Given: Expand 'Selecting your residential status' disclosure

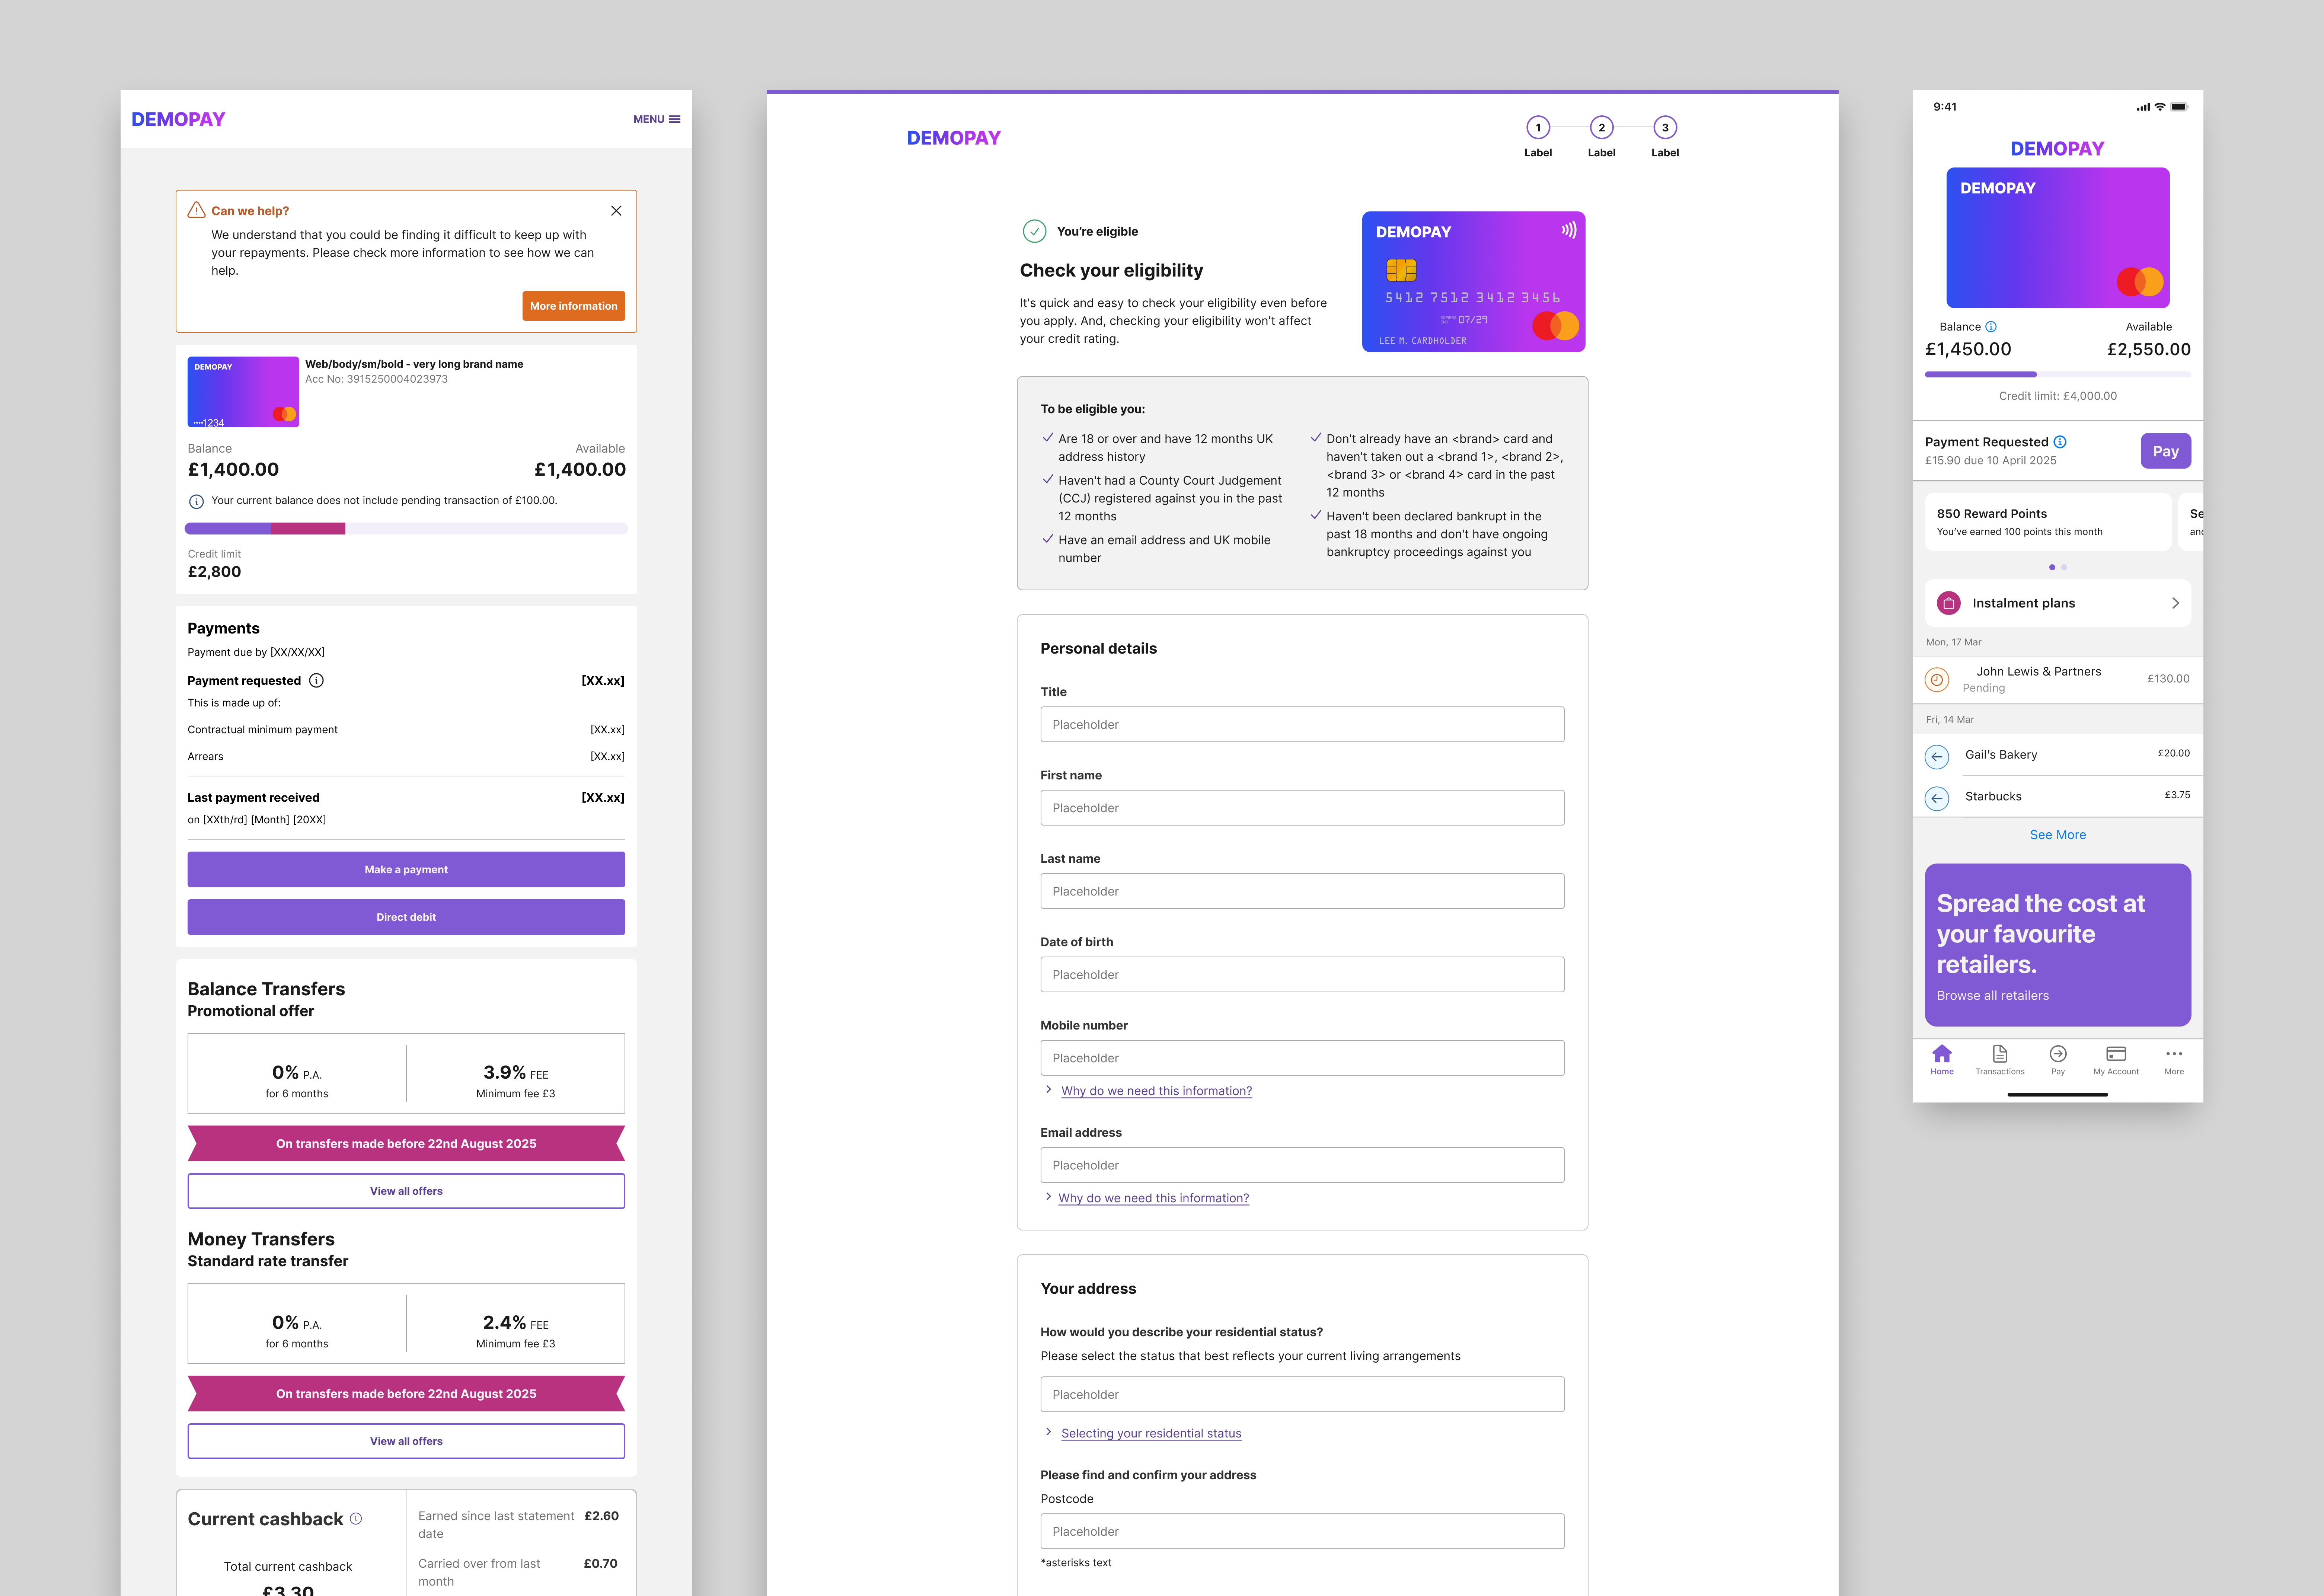Looking at the screenshot, I should [1150, 1433].
